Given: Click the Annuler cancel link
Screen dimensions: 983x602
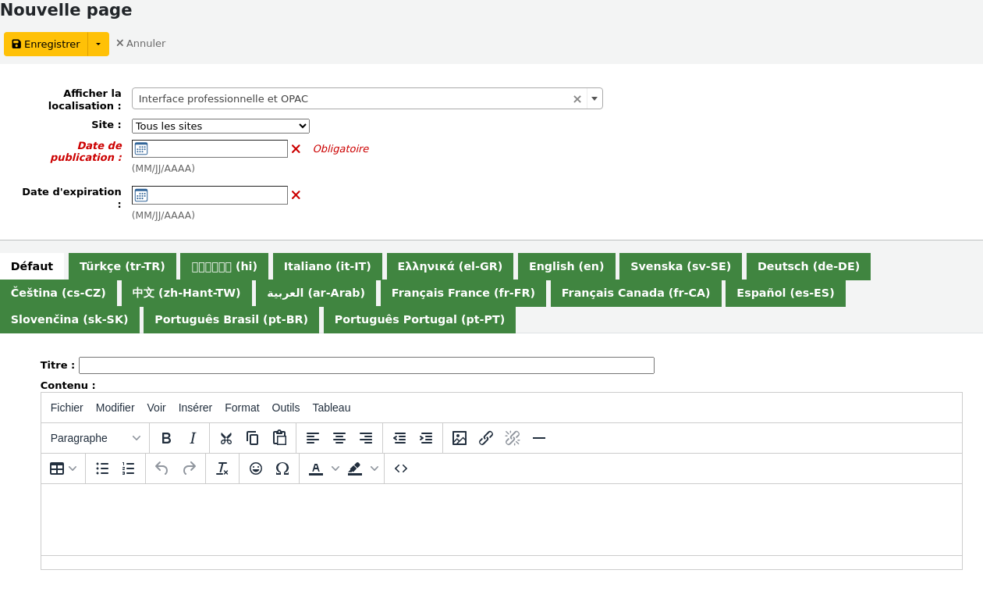Looking at the screenshot, I should [x=140, y=44].
